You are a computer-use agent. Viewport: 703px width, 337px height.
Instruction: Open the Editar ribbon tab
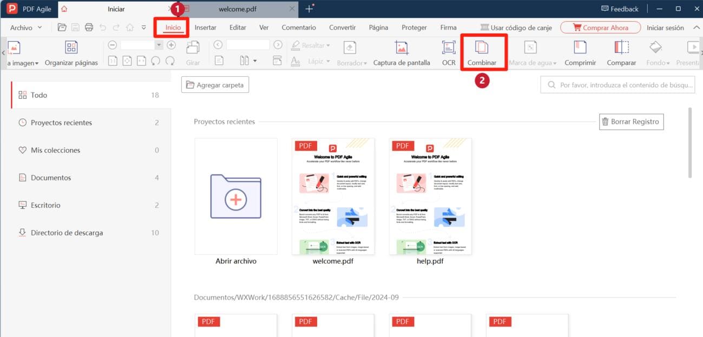pyautogui.click(x=238, y=28)
